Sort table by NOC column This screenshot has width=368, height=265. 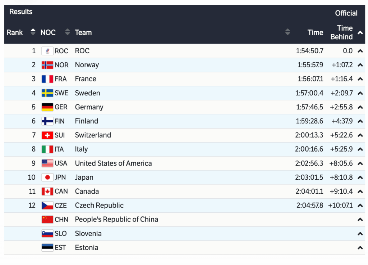coord(67,32)
